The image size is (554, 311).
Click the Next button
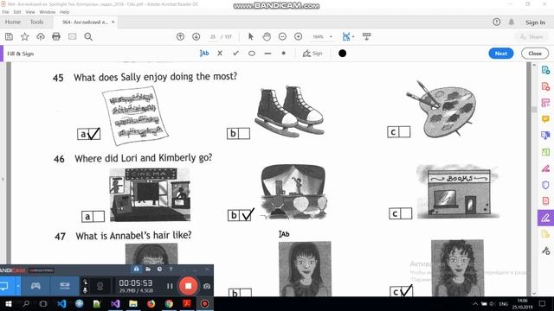501,54
